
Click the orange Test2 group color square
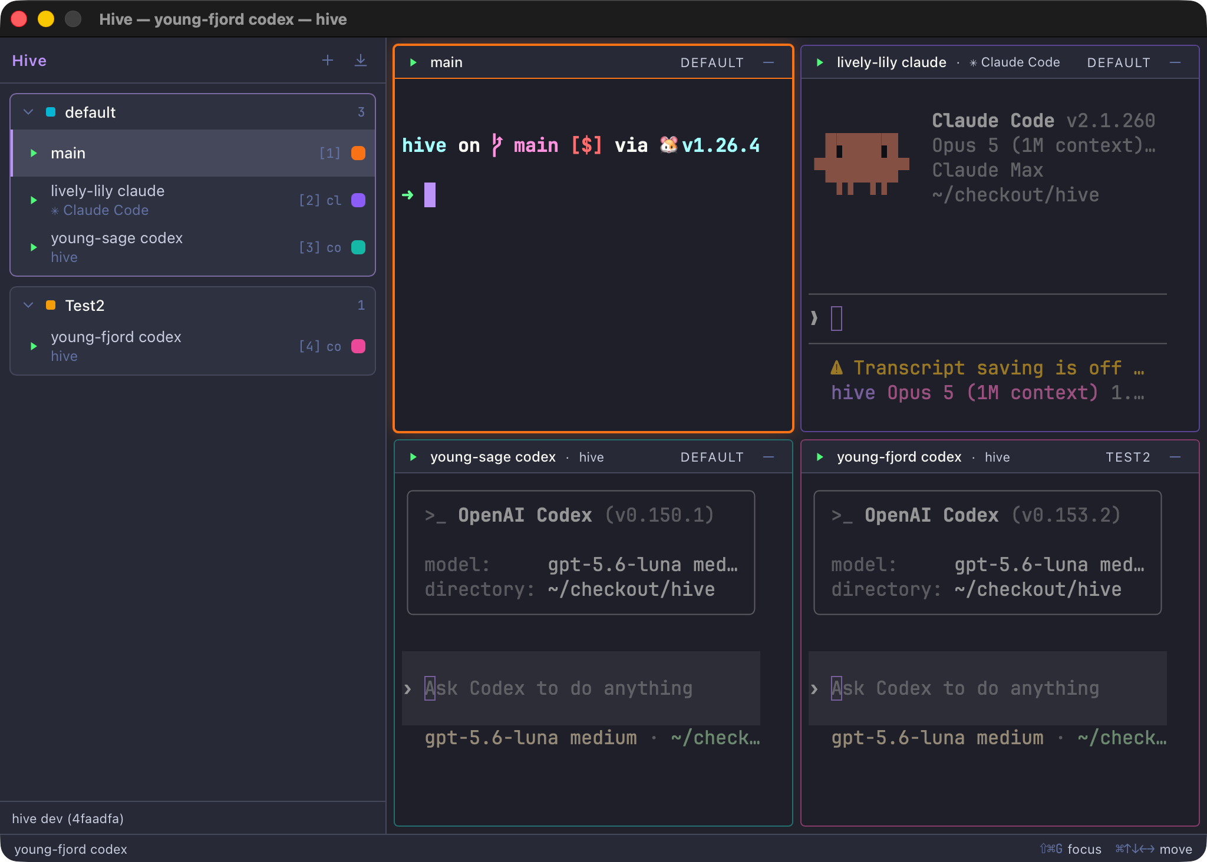point(51,305)
